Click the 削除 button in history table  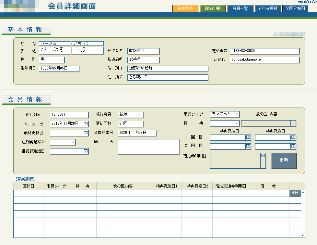(295, 193)
